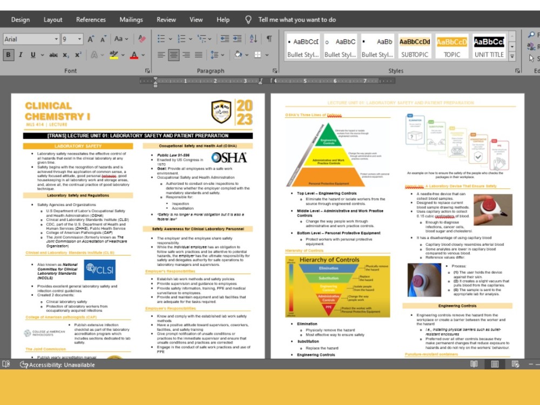The image size is (540, 405).
Task: Click the Find magnifier icon
Action: point(531,35)
